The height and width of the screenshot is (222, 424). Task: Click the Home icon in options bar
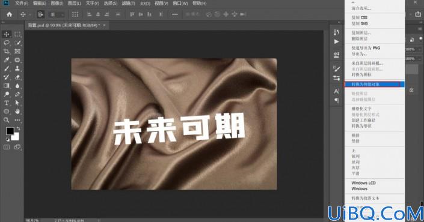click(x=9, y=14)
